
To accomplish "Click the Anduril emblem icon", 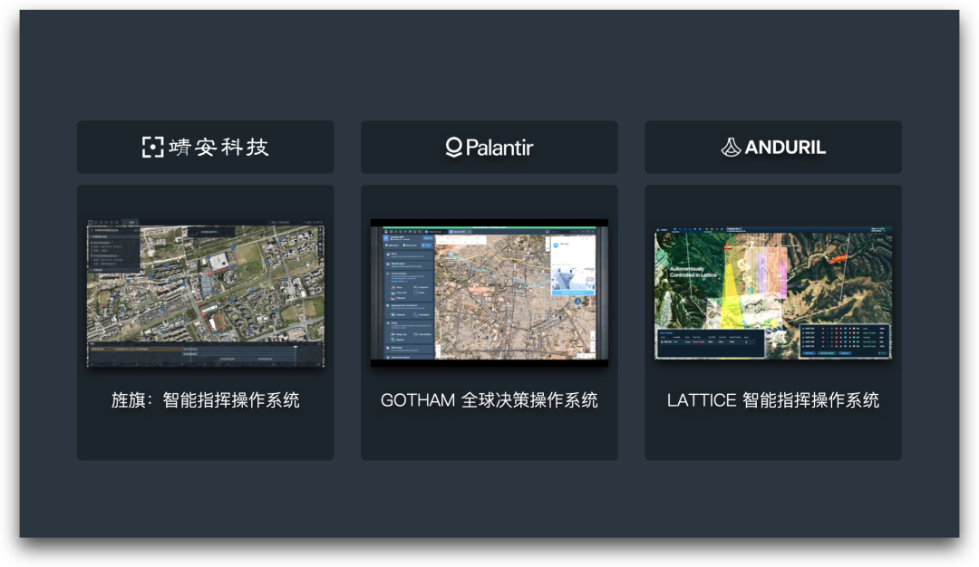I will (x=731, y=148).
